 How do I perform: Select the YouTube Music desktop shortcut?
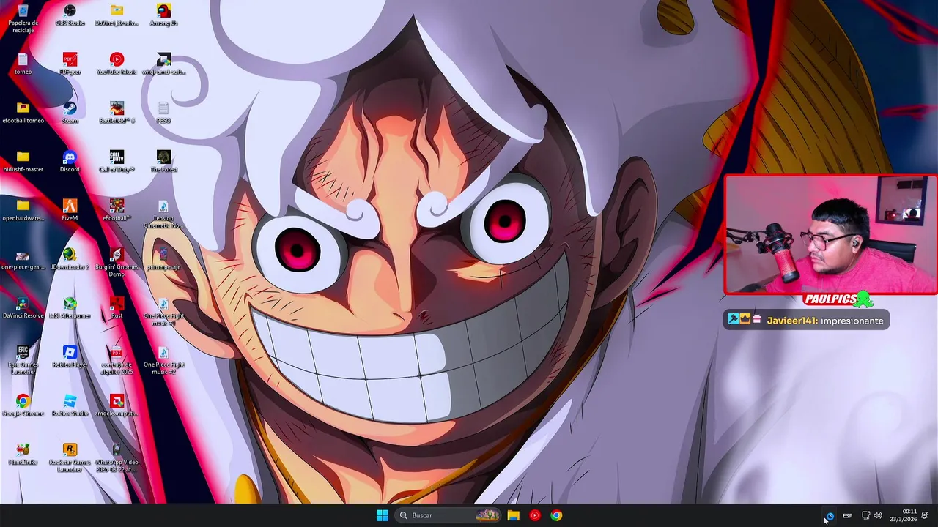[x=117, y=64]
